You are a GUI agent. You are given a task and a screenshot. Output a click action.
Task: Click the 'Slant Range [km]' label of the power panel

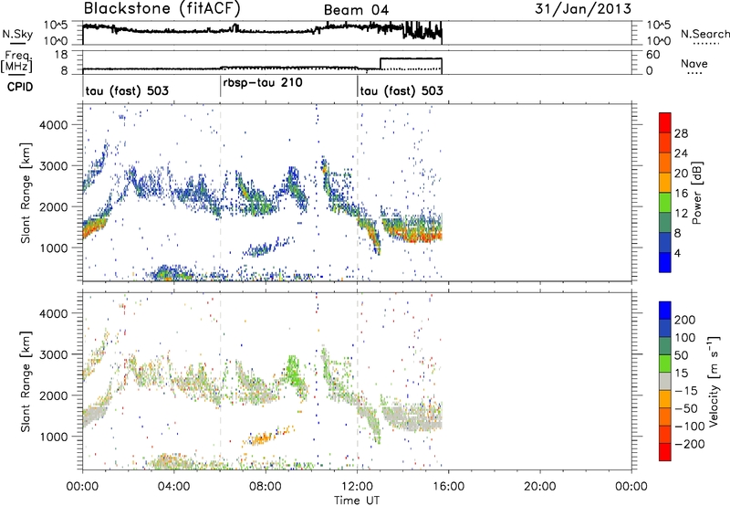click(26, 193)
